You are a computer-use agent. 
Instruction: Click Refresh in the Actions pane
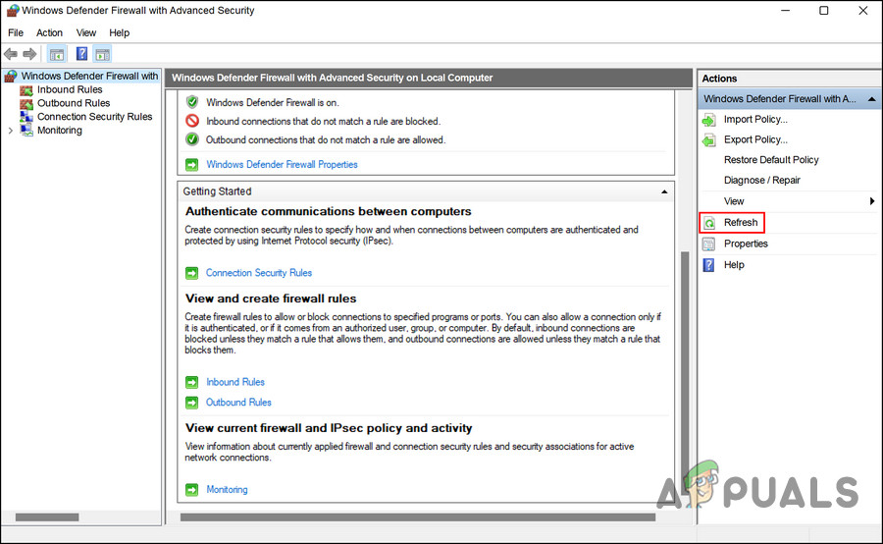click(741, 223)
